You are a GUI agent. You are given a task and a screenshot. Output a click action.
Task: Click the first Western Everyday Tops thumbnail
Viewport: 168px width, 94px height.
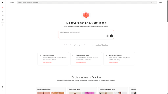106,93
